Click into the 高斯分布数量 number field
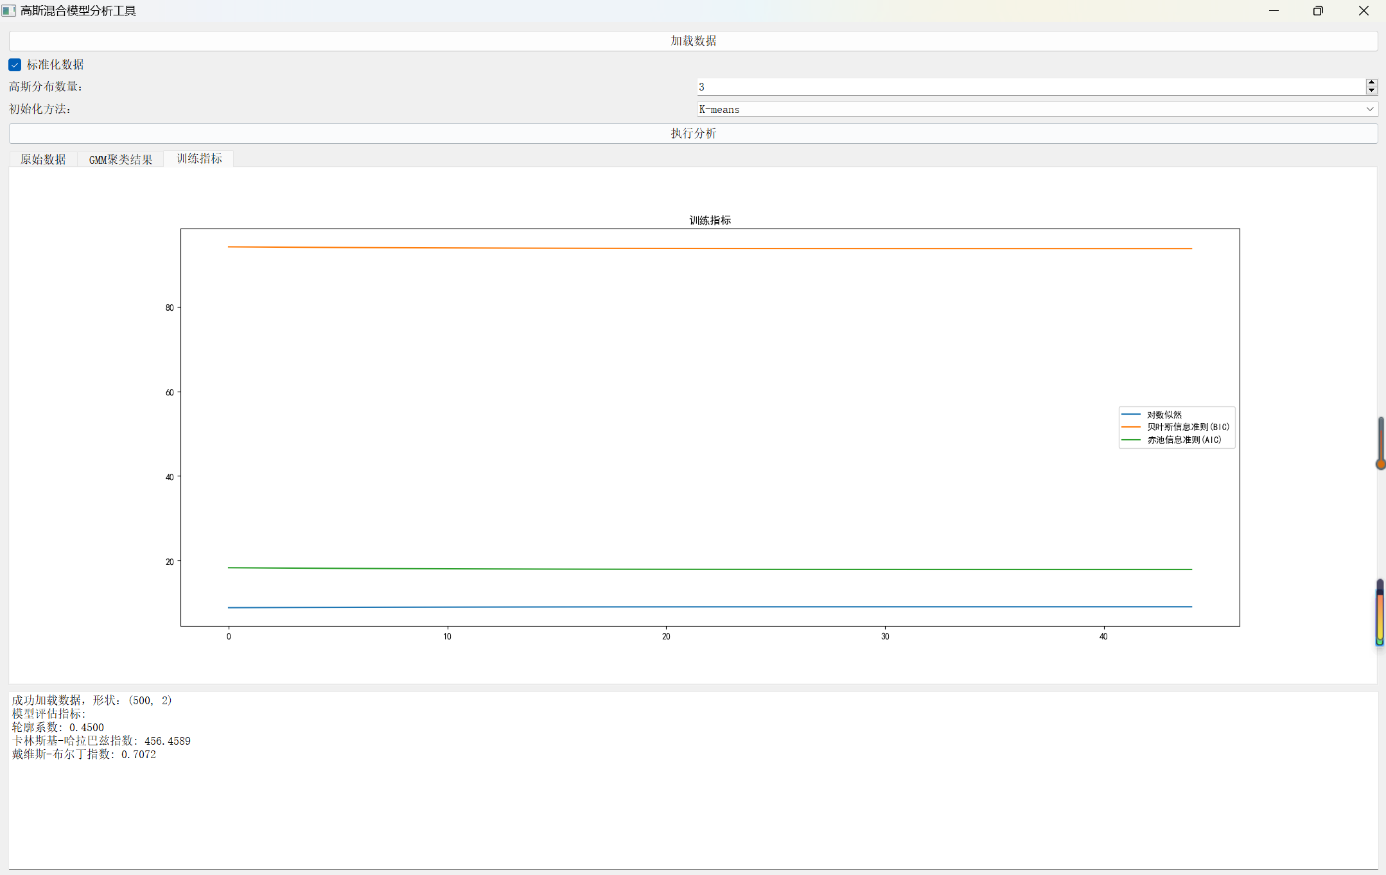 coord(1028,87)
